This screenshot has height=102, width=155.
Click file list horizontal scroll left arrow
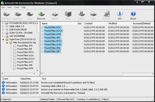[x=42, y=74]
